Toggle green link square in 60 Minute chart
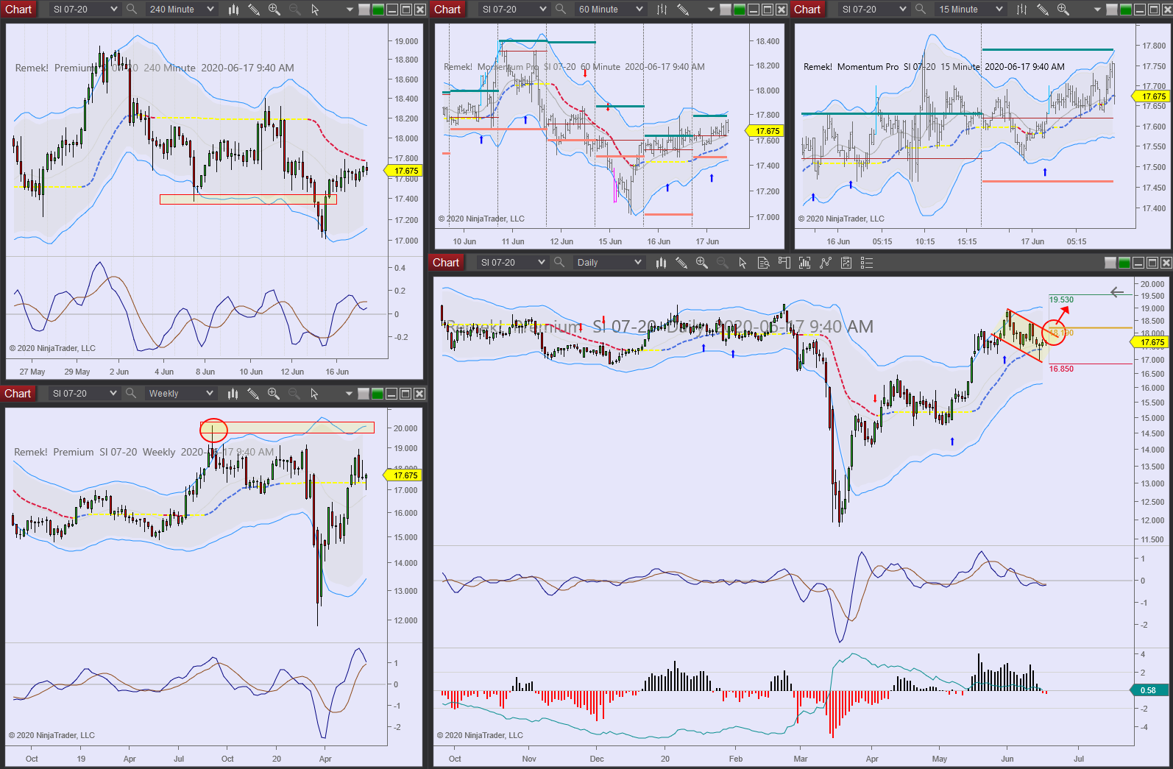Viewport: 1173px width, 769px height. tap(740, 10)
